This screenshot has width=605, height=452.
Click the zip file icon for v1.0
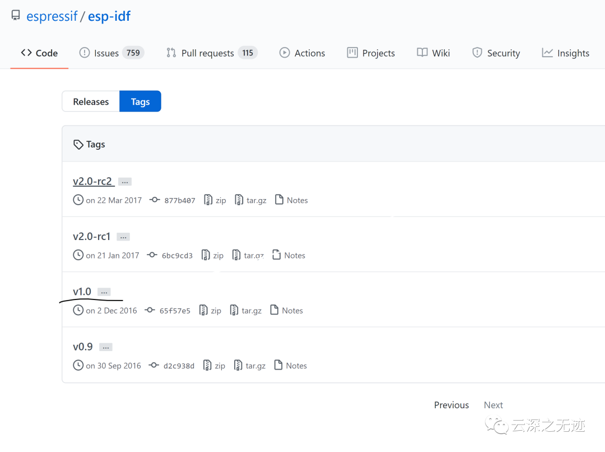click(203, 310)
